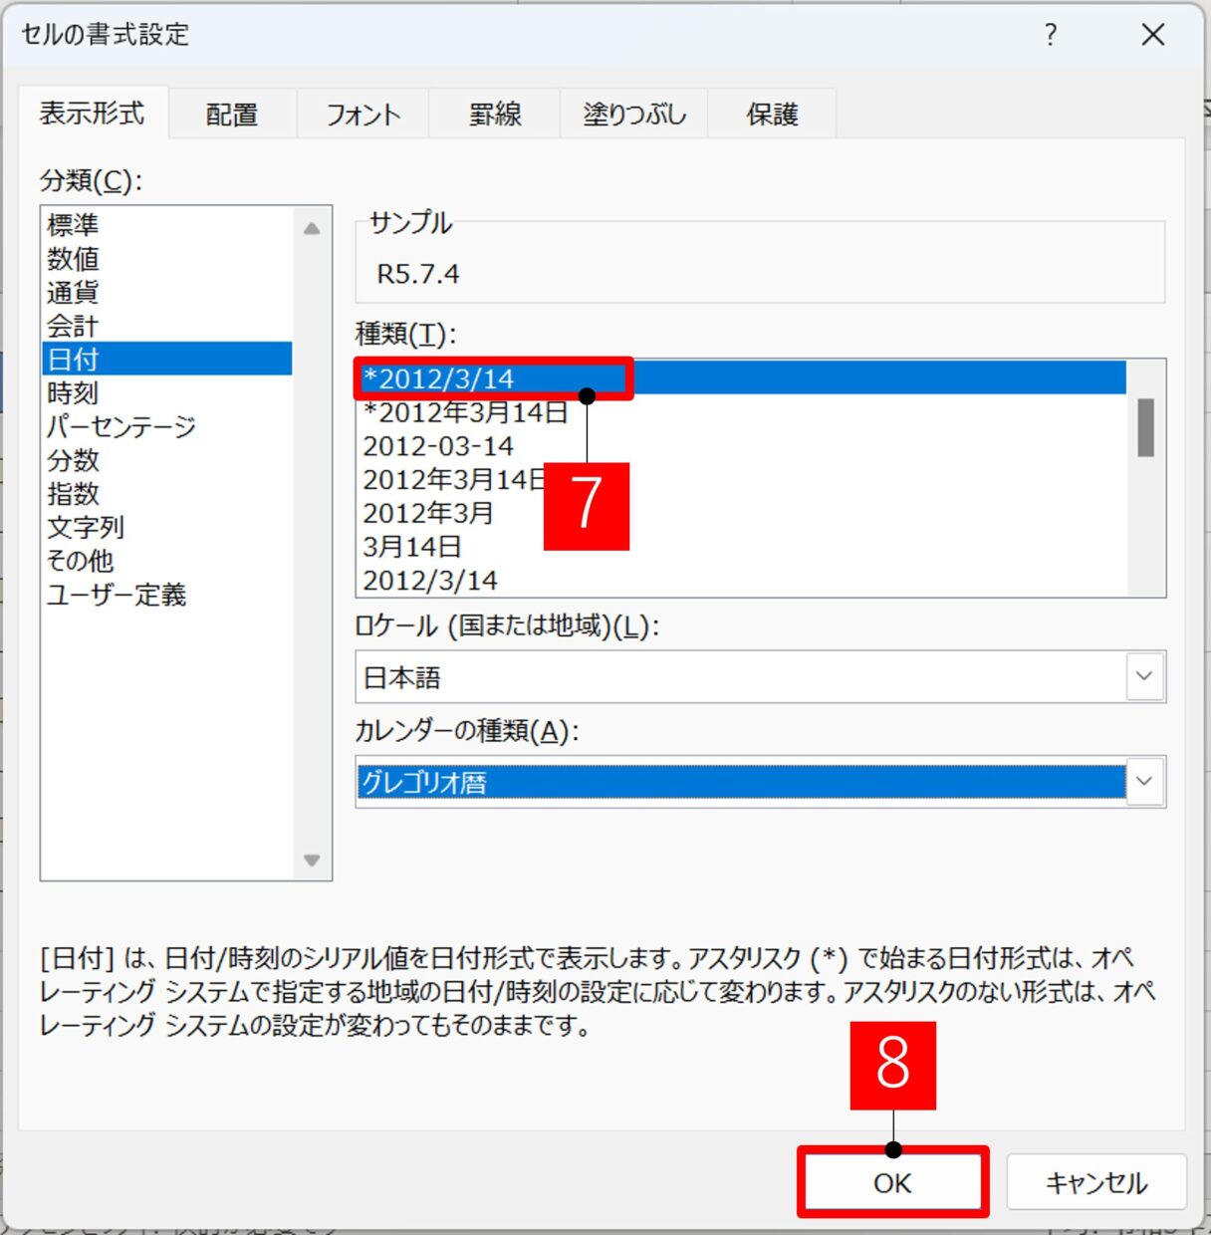Screen dimensions: 1211x1235
Task: Open the help question mark icon
Action: coord(1050,35)
